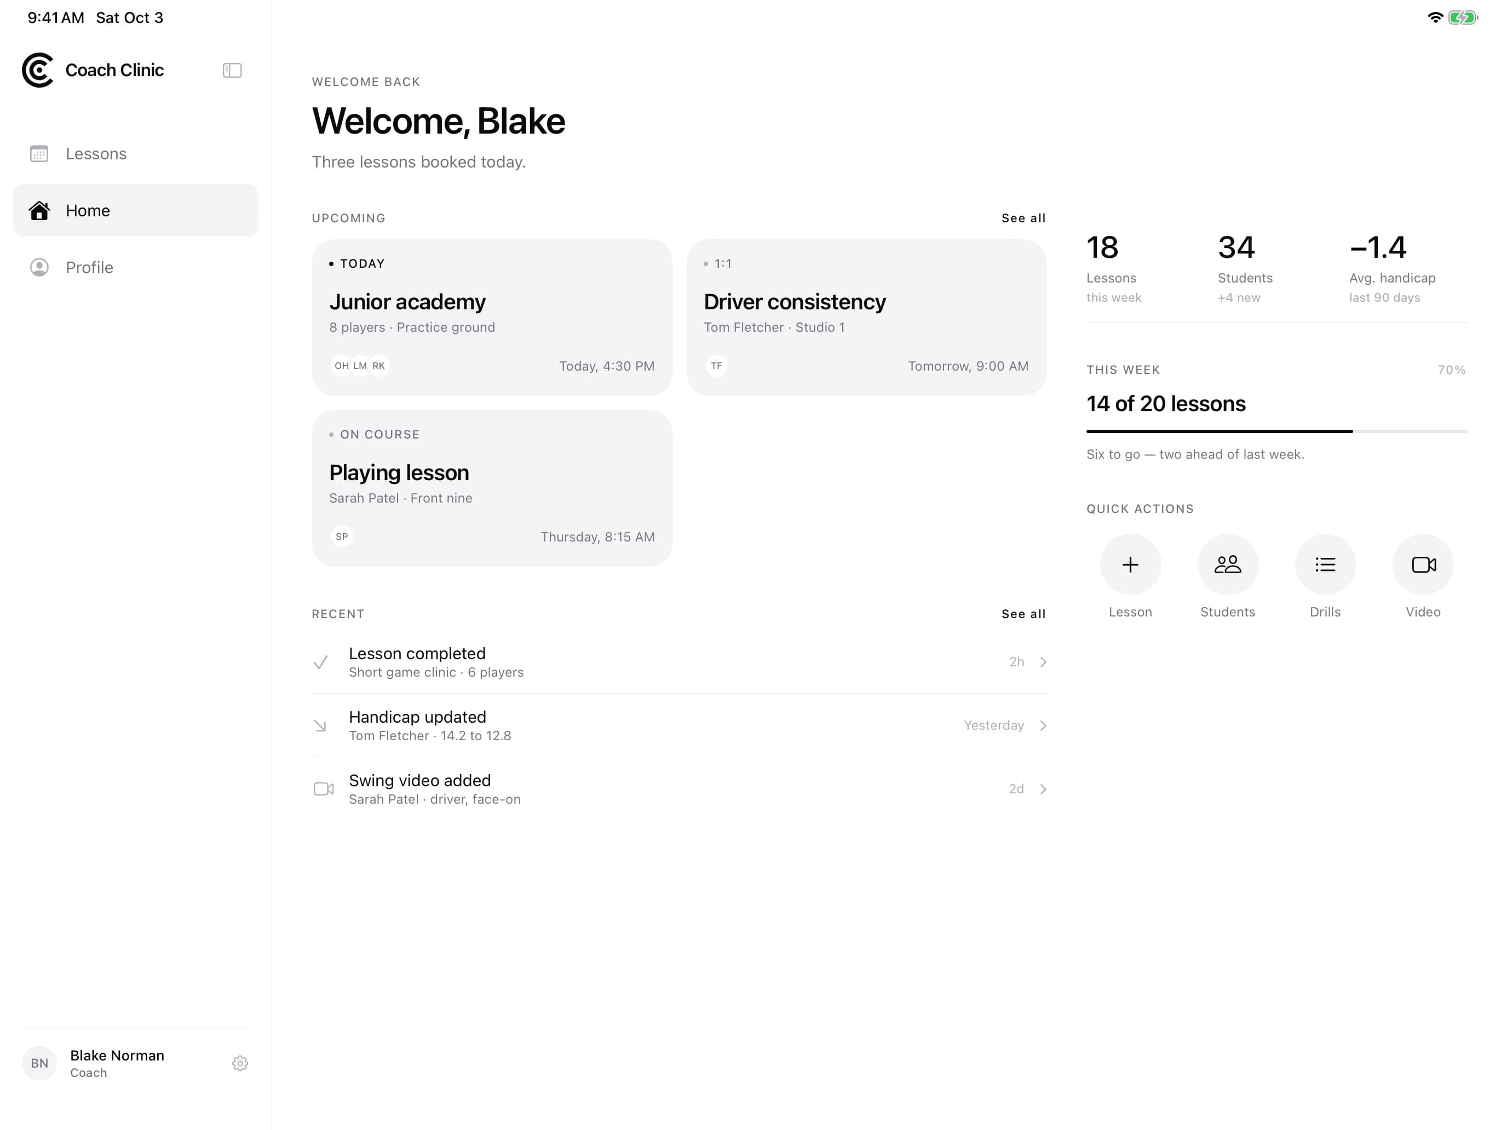This screenshot has height=1130, width=1507.
Task: Open the Junior academy lesson card
Action: [x=492, y=318]
